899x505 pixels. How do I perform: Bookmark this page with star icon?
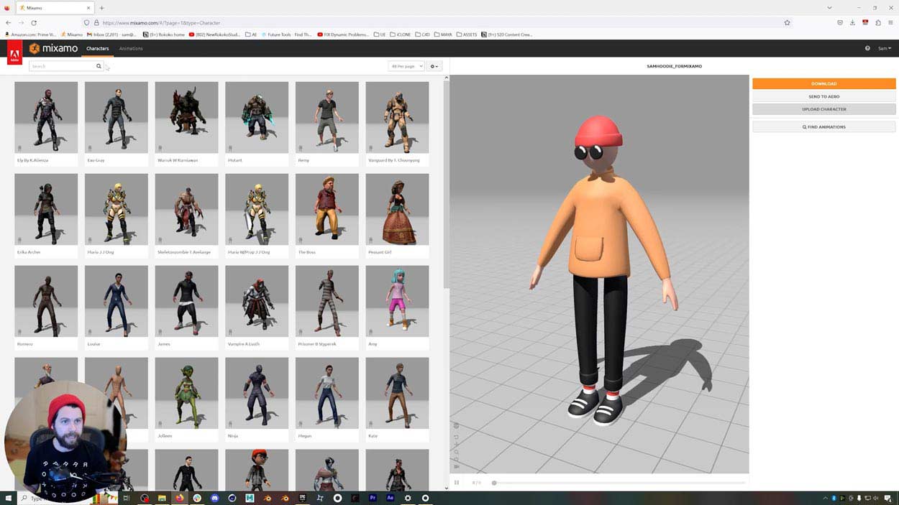(787, 22)
